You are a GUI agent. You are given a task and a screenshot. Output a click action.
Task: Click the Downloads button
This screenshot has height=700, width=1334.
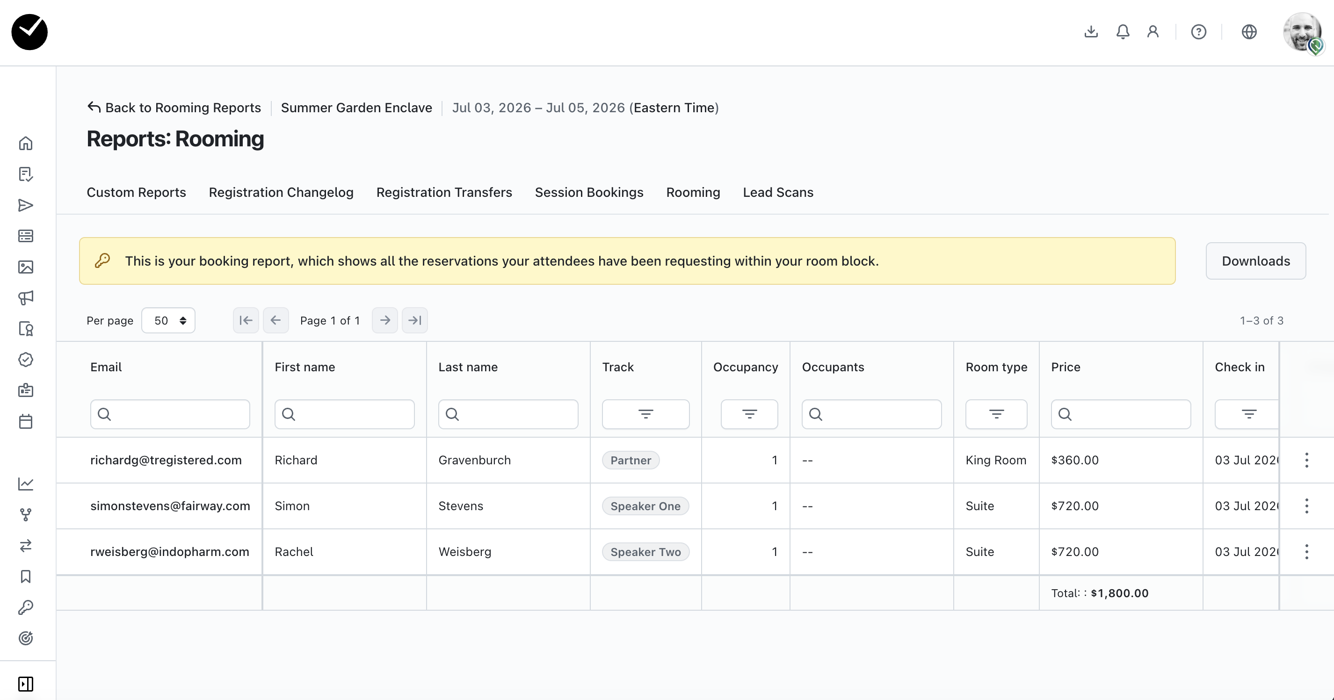(x=1255, y=261)
